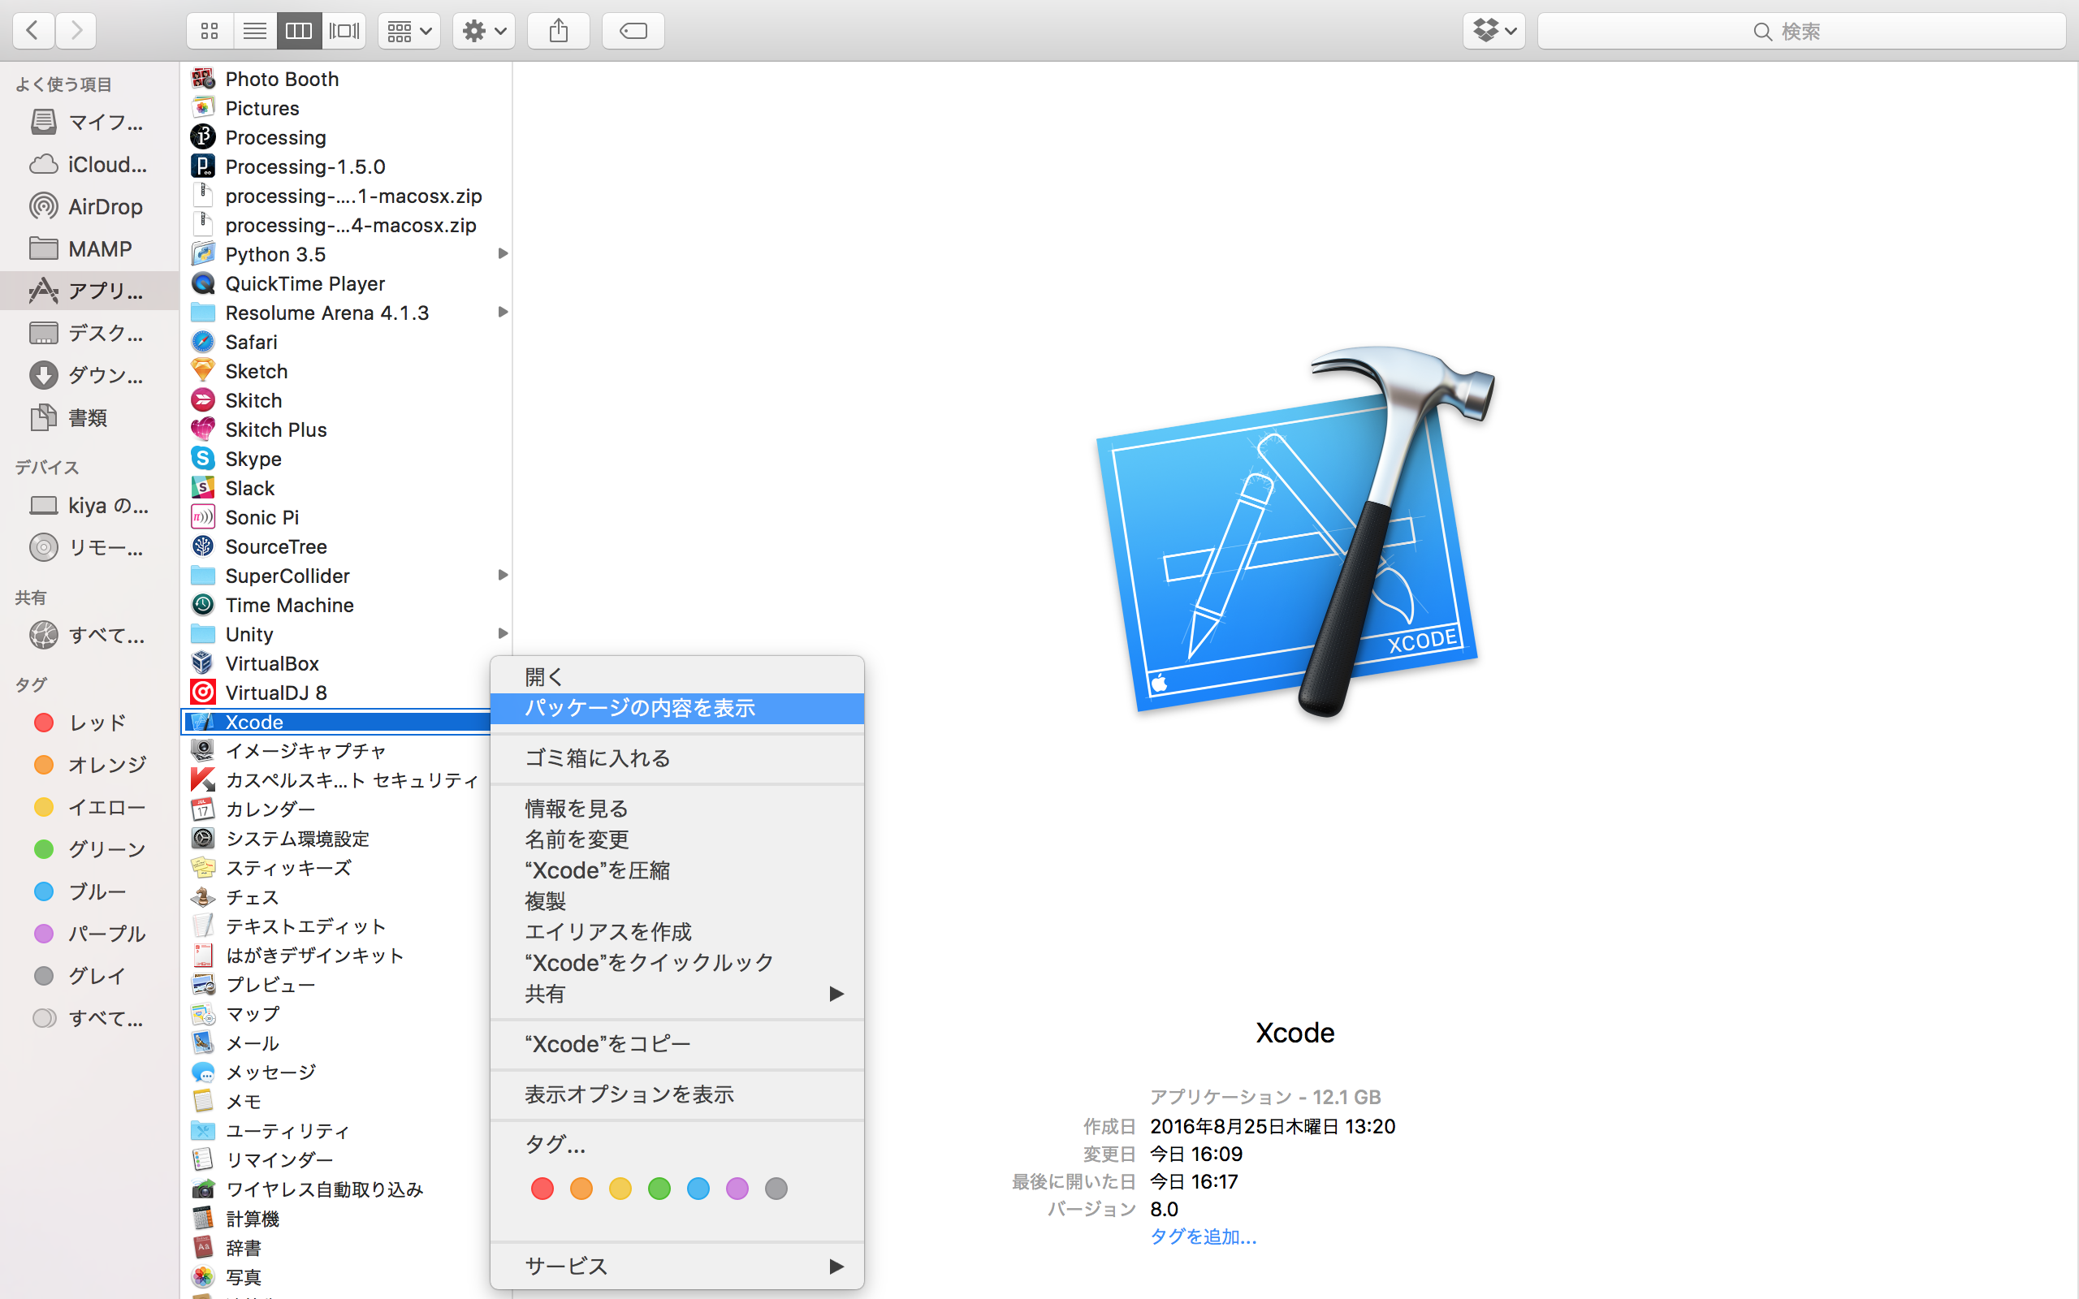Select the グリーン tag in sidebar
Viewport: 2079px width, 1299px height.
(x=89, y=849)
